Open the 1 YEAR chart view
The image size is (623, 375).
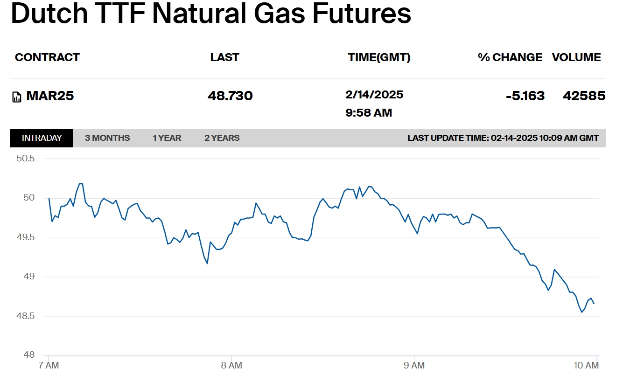click(167, 138)
